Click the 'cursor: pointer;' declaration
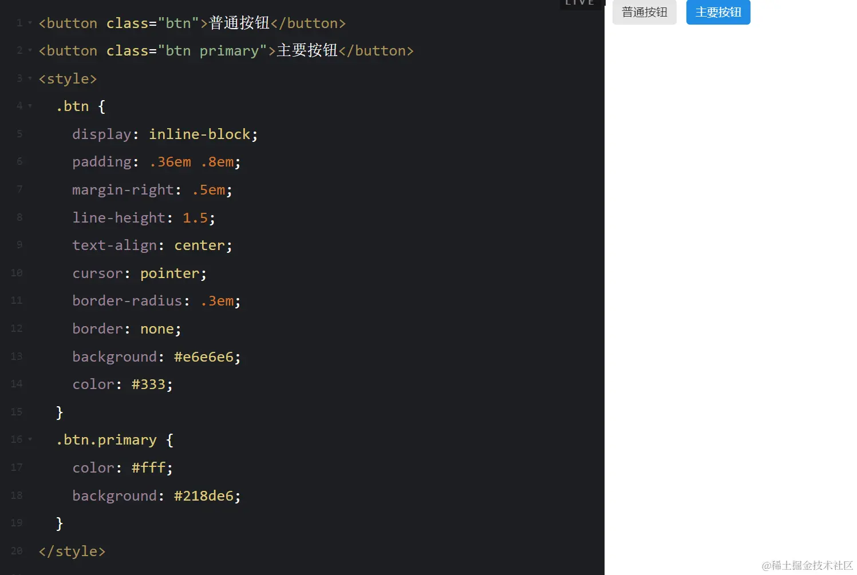Viewport: 857px width, 575px height. [x=140, y=273]
